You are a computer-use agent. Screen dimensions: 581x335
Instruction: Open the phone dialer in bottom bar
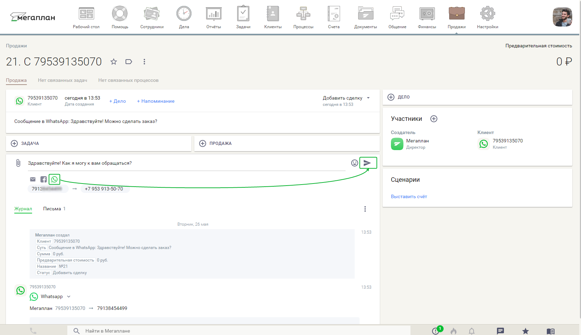pos(33,331)
